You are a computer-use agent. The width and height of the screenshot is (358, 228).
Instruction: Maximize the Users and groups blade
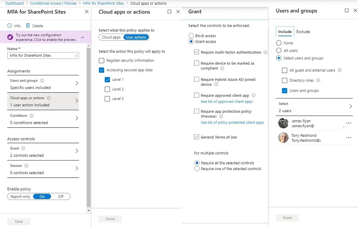tap(347, 10)
